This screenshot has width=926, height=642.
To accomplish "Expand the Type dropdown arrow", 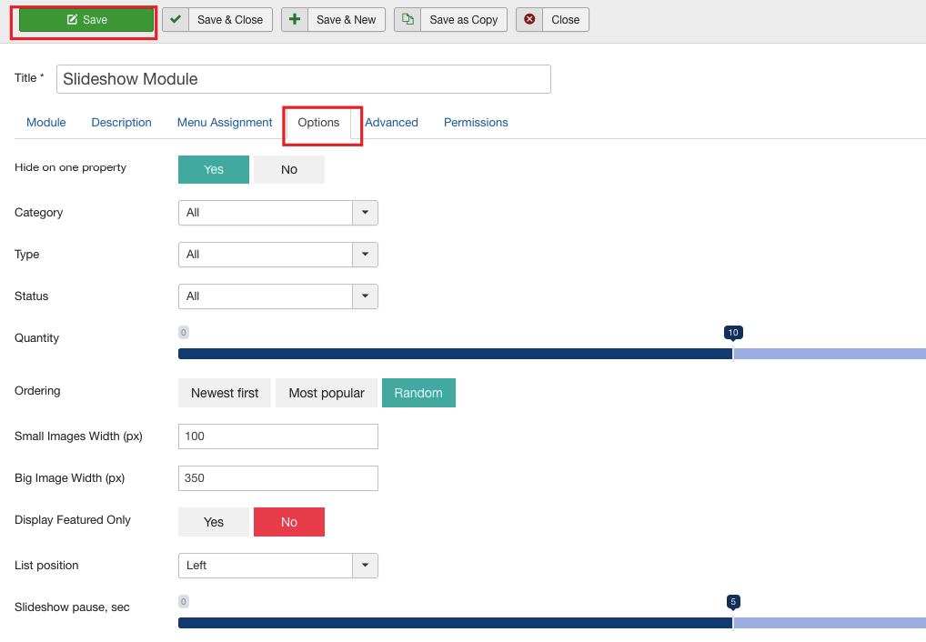I will 365,255.
